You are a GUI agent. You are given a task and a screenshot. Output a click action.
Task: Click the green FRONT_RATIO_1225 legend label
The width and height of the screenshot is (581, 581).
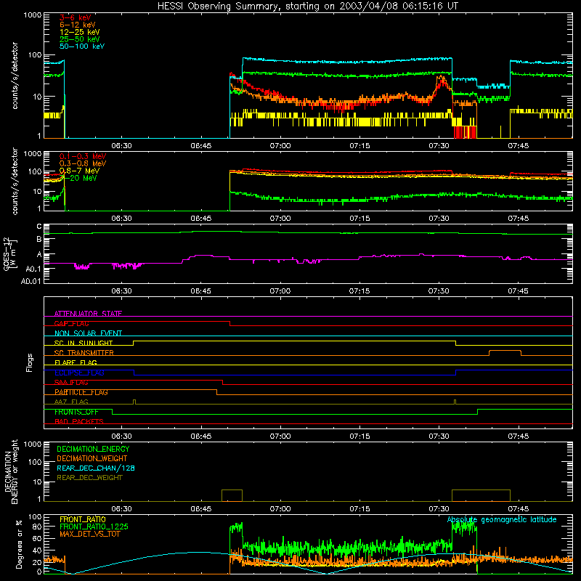94,527
